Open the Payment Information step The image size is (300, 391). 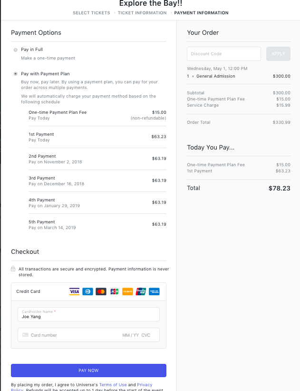click(201, 13)
